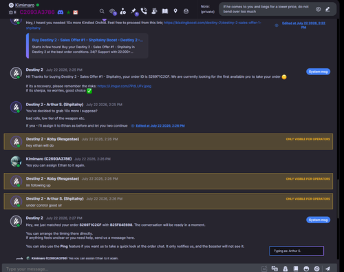The image size is (344, 272).
Task: Click matched ID 825F84E698 in system message
Action: (121, 225)
